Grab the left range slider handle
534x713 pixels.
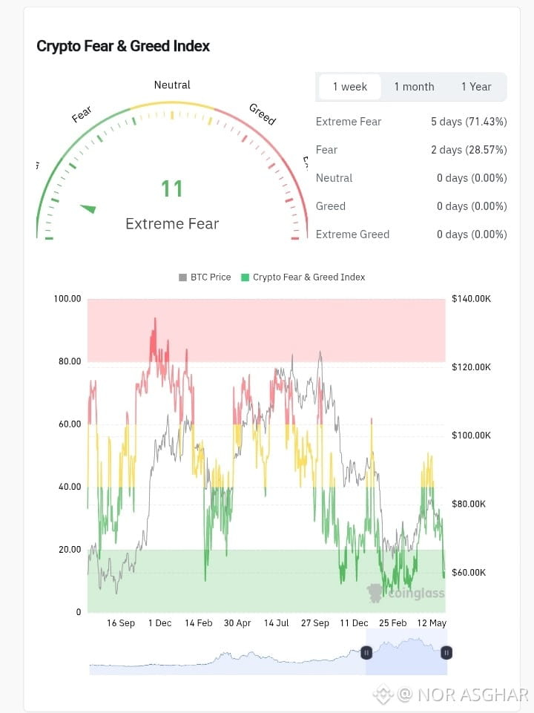366,653
